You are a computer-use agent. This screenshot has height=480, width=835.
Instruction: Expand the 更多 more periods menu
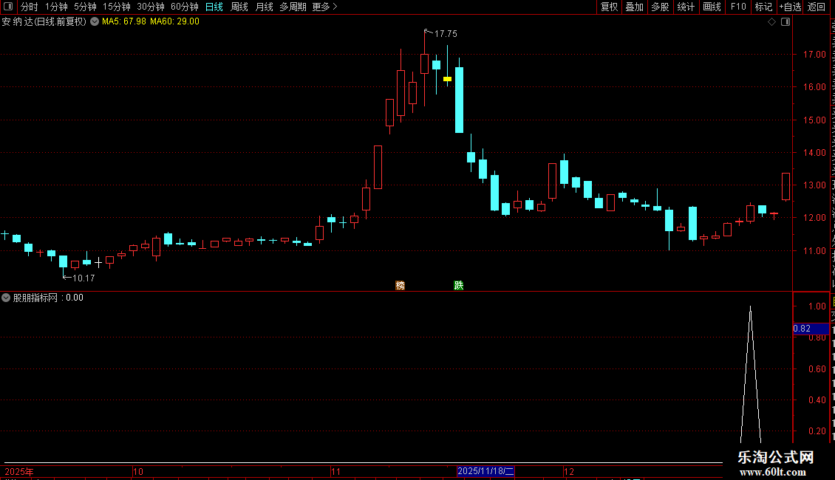[x=325, y=7]
